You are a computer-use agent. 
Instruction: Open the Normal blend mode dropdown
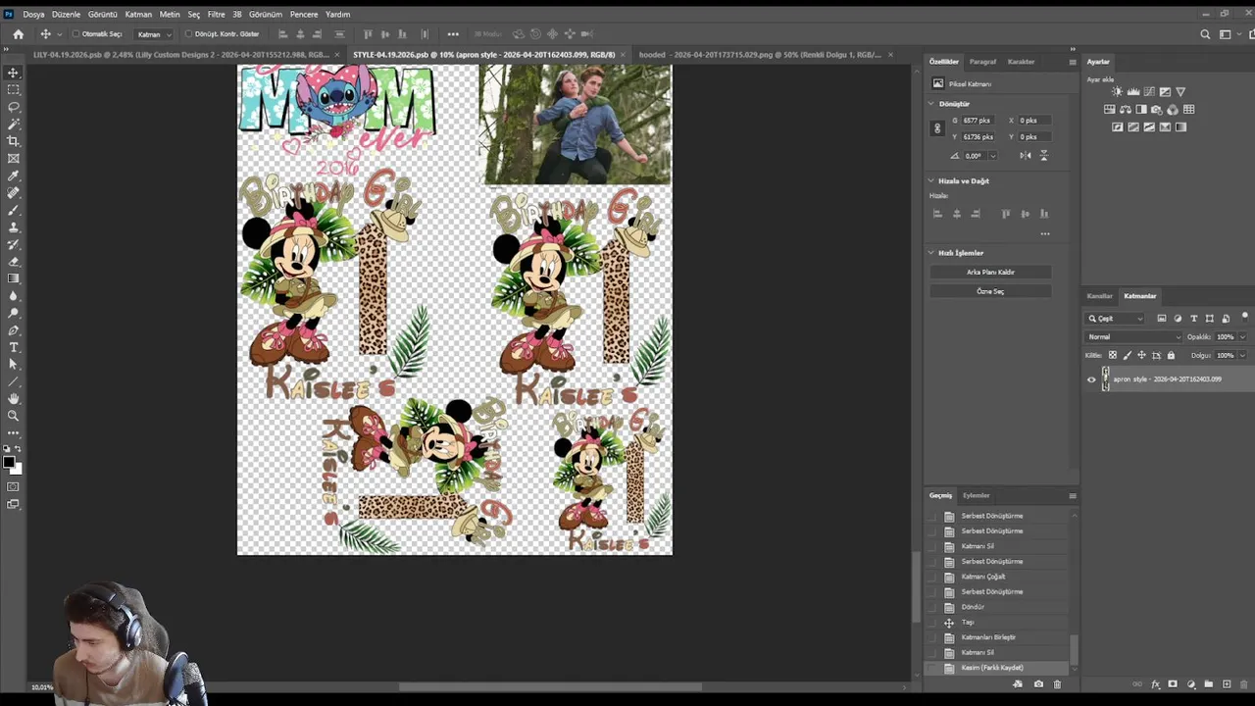click(x=1134, y=337)
